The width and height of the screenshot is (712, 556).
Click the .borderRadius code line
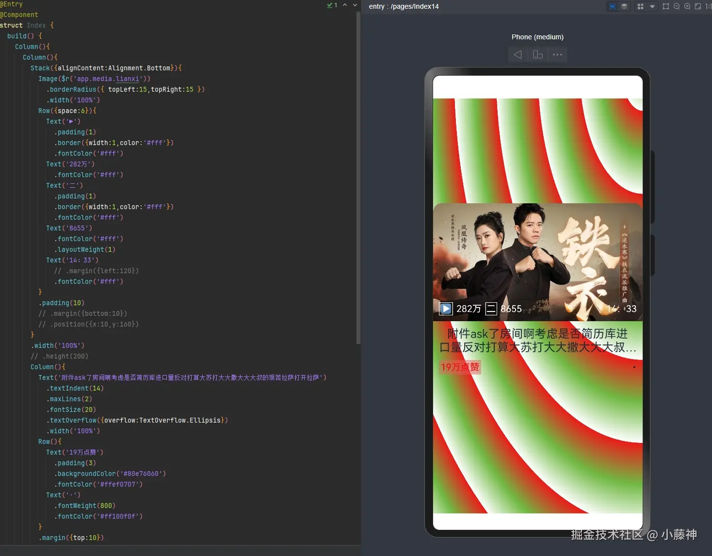click(126, 89)
